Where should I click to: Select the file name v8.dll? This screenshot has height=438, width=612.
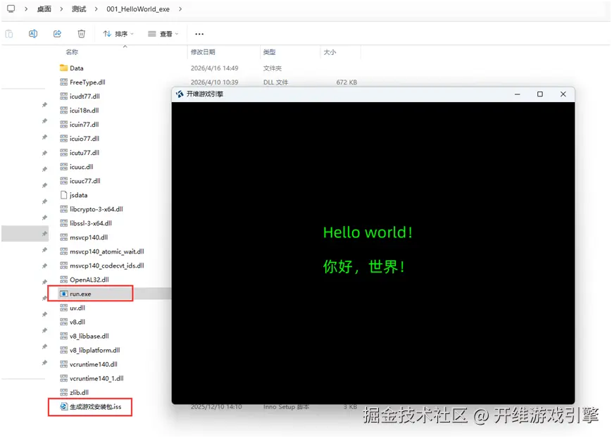(77, 322)
